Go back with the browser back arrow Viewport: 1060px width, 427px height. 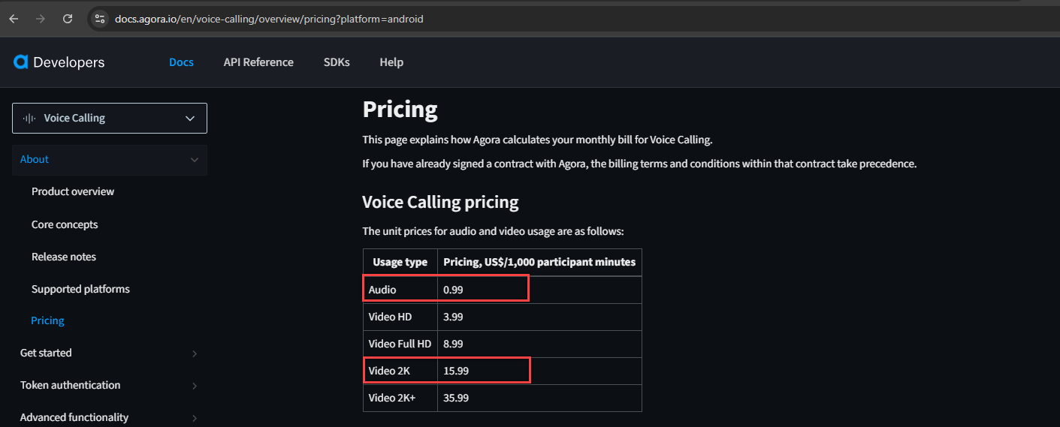(x=14, y=19)
